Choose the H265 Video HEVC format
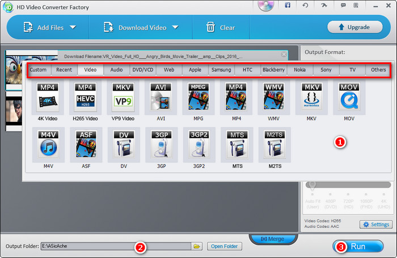Screen dimensions: 397x258 coord(85,98)
